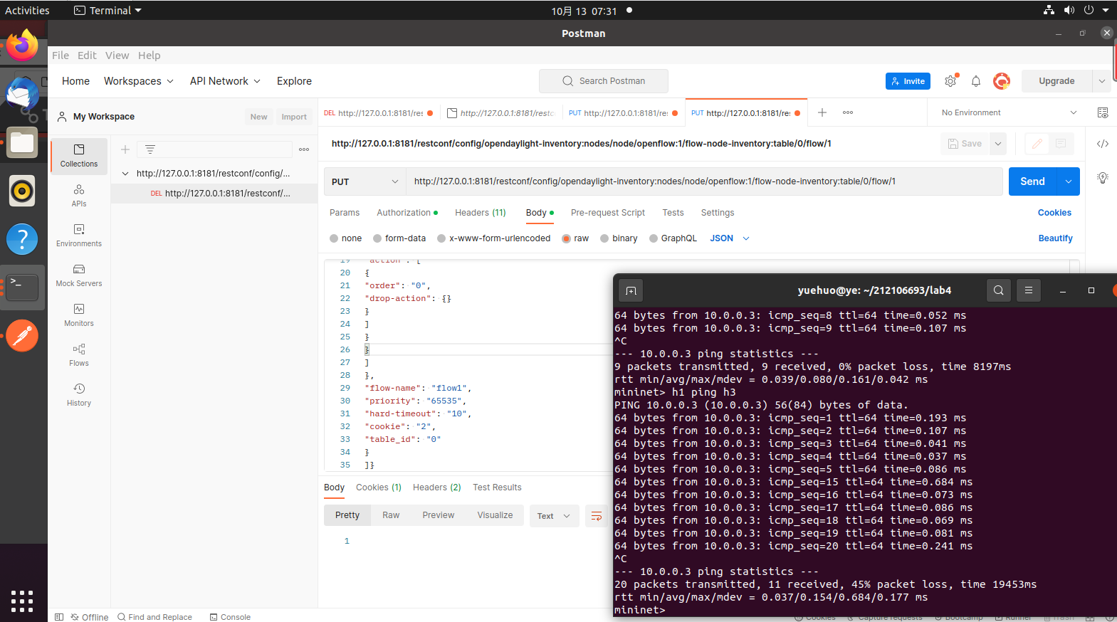Select the binary body type
The image size is (1117, 622).
click(x=619, y=238)
